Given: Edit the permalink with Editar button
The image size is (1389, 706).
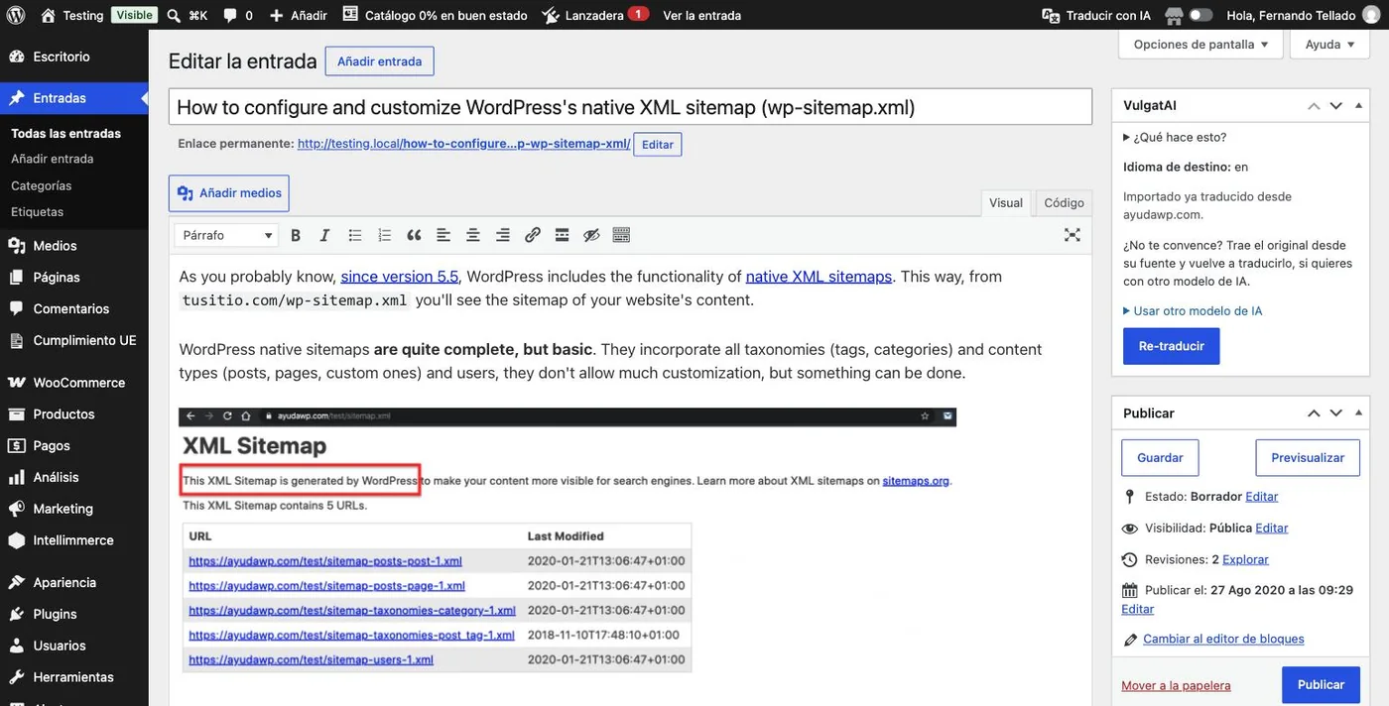Looking at the screenshot, I should (658, 145).
